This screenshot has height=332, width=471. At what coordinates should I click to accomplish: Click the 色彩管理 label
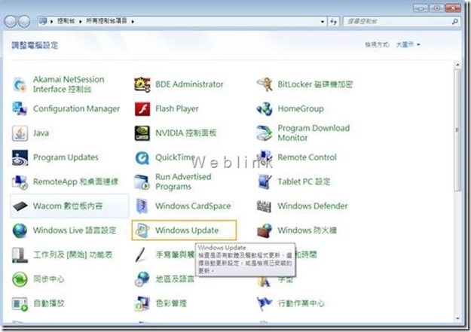(171, 303)
